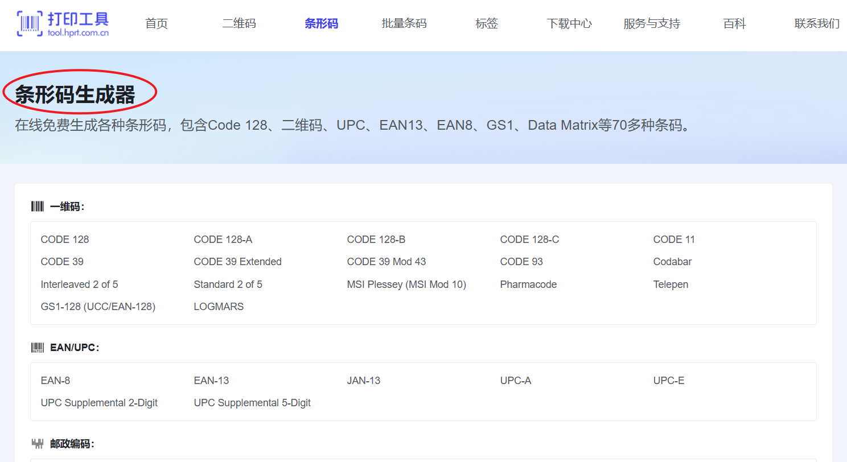This screenshot has height=462, width=847.
Task: Click the EAN/UPC section barcode icon
Action: [38, 348]
